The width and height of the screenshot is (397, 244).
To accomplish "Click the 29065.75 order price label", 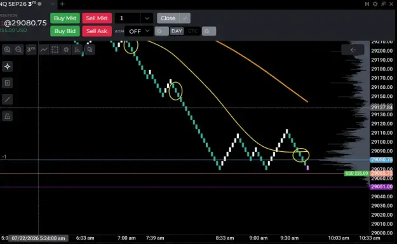I will coord(382,173).
